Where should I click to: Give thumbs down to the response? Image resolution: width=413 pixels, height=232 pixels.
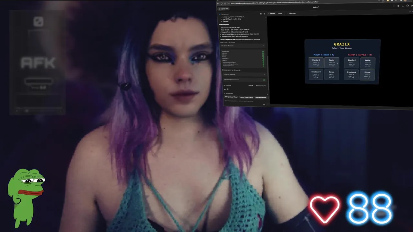(x=228, y=89)
